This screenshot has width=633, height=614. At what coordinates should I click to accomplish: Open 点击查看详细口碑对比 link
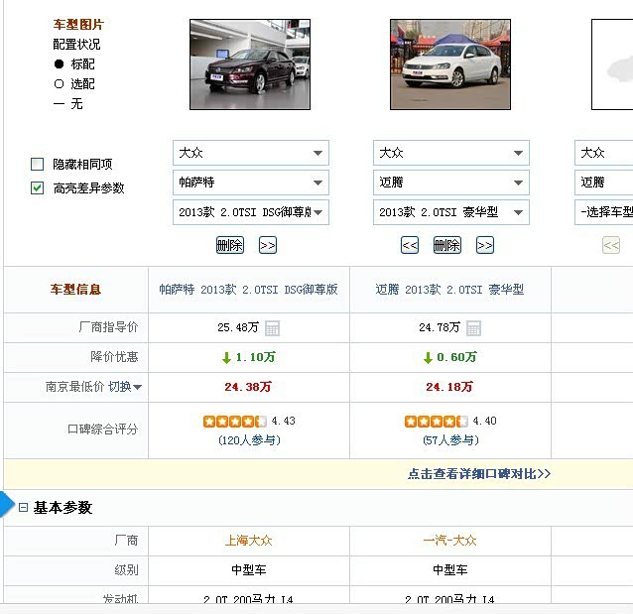479,474
